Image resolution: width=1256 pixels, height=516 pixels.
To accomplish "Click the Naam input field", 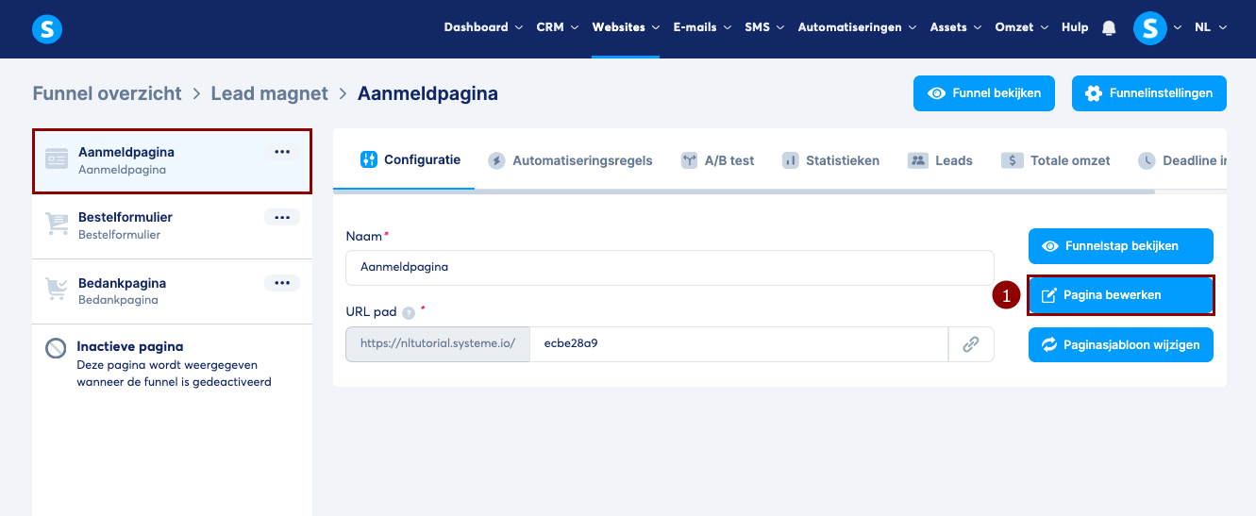I will (670, 267).
